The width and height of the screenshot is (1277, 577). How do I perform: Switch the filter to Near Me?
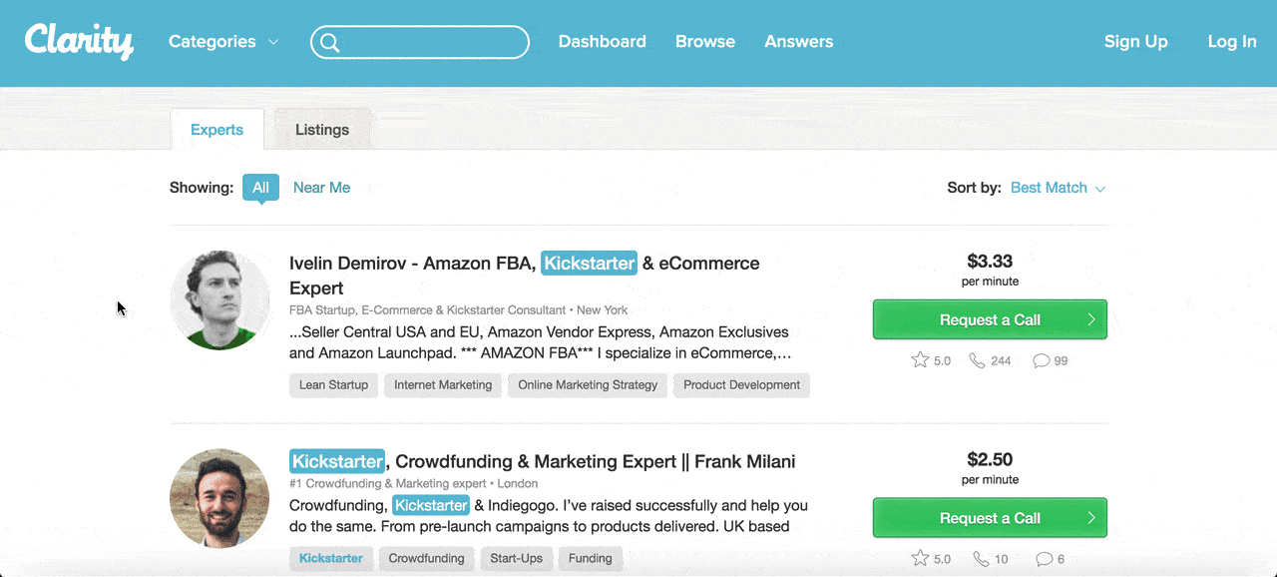click(x=321, y=188)
